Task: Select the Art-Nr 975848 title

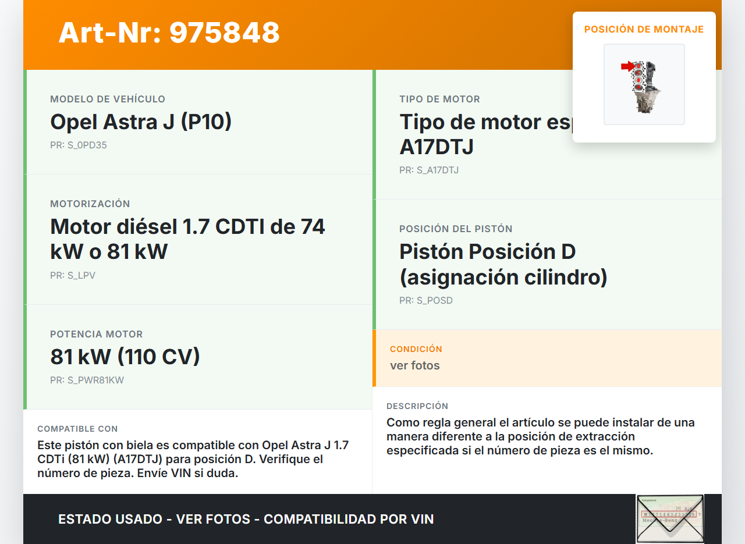Action: [x=169, y=33]
